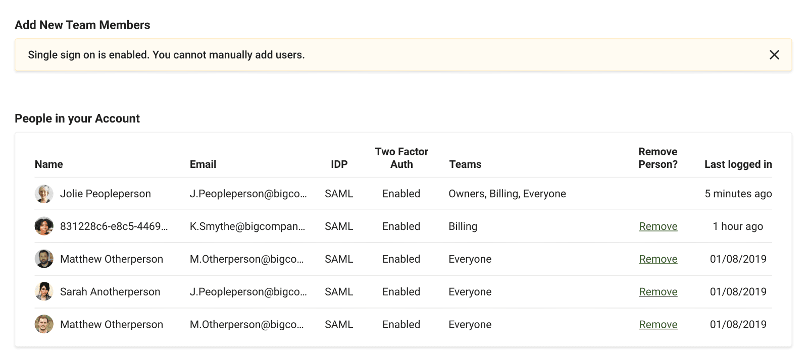Click the People in your Account heading

coord(77,118)
